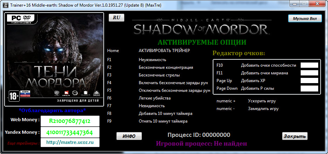
Task: Click Добавить 10 минут таймера
Action: pyautogui.click(x=165, y=113)
